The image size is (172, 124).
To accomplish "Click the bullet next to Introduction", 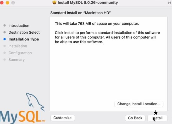I will 4,25.
